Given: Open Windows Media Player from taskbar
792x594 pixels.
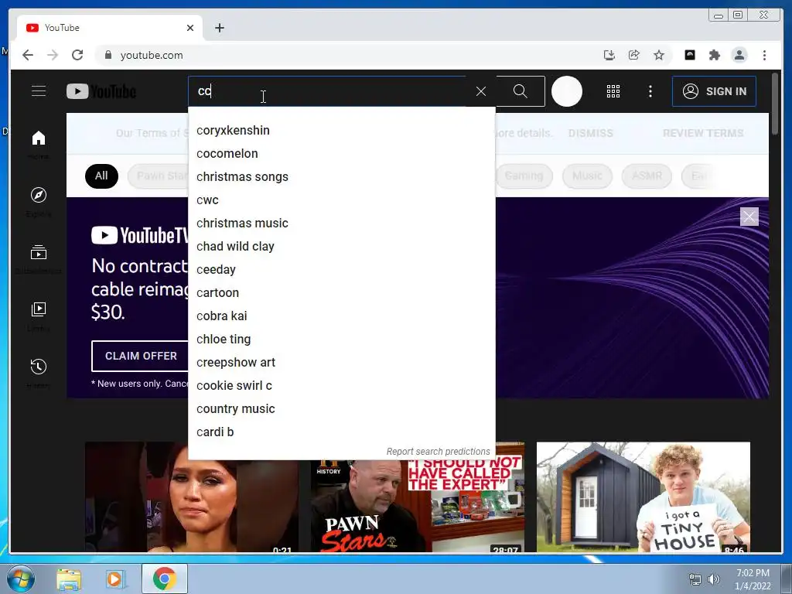Looking at the screenshot, I should tap(115, 579).
